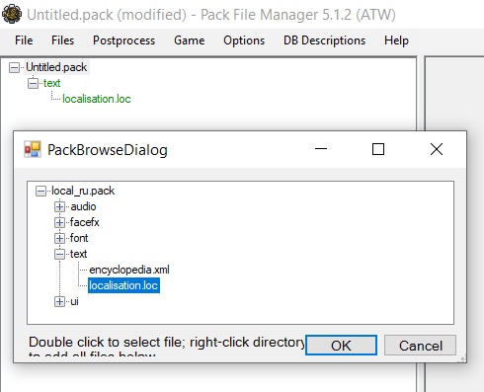Open the Files menu
This screenshot has width=484, height=392.
62,40
